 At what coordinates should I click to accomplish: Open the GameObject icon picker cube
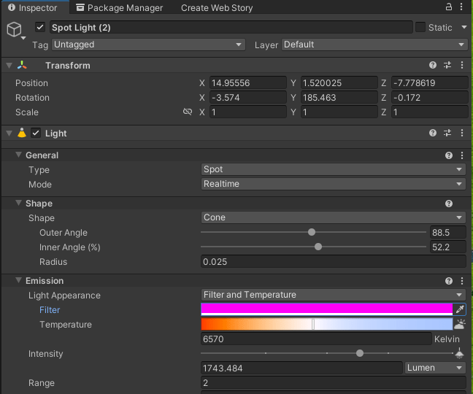[x=15, y=28]
